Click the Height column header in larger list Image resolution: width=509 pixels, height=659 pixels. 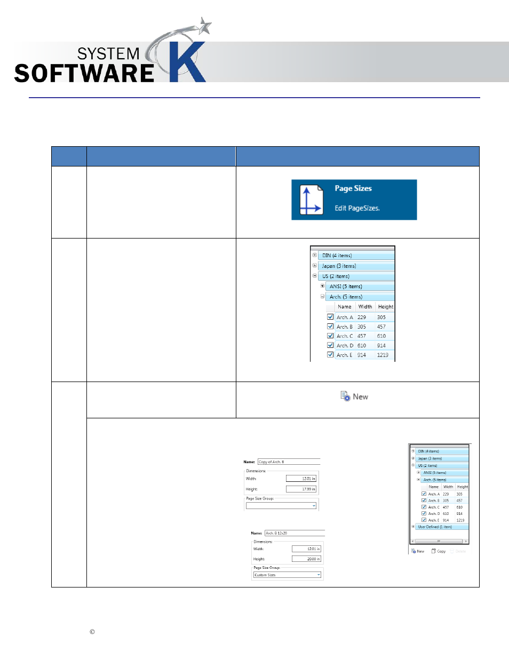[385, 307]
